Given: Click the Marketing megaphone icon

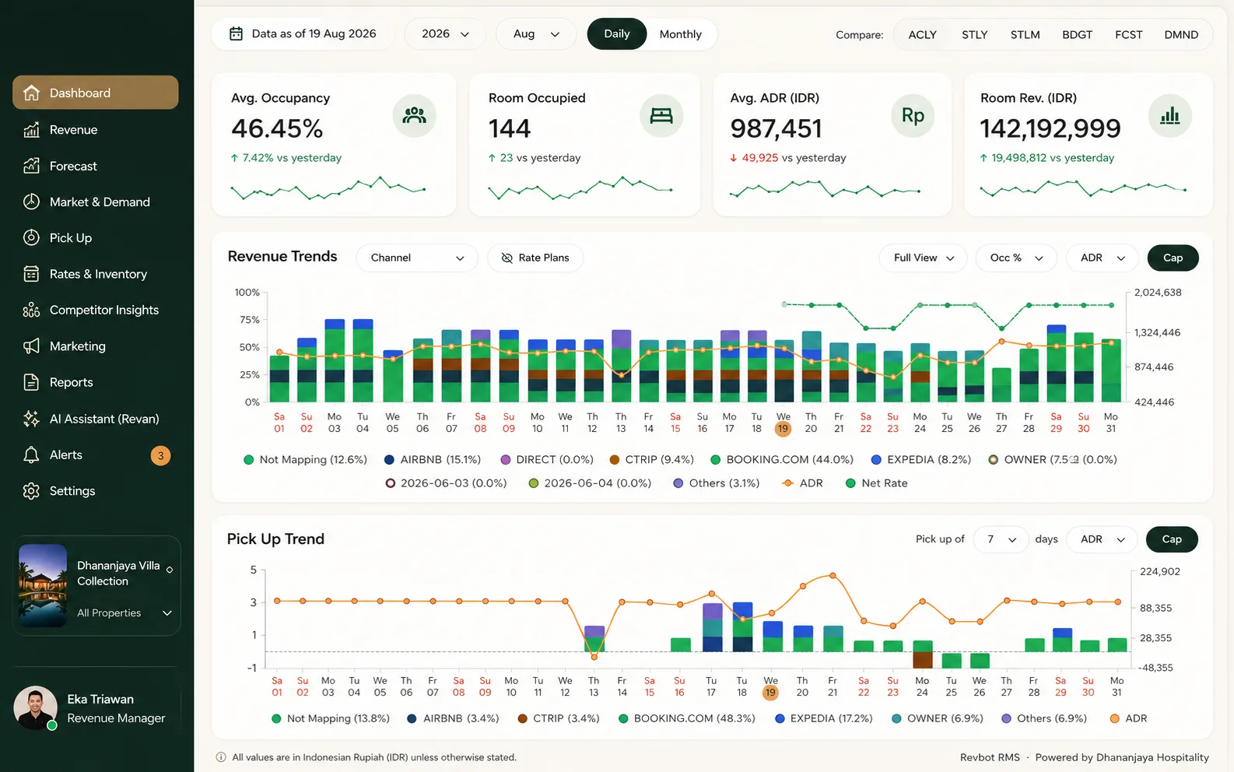Looking at the screenshot, I should pyautogui.click(x=31, y=346).
